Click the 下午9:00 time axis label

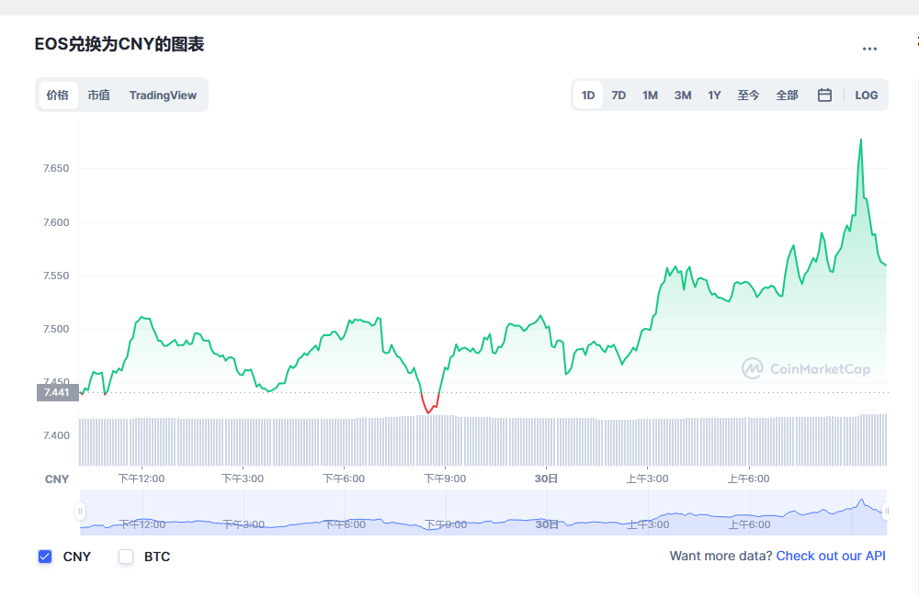(x=445, y=479)
